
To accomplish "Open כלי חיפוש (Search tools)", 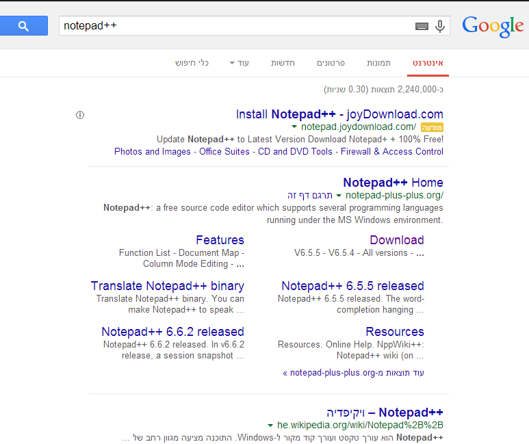I will 192,63.
